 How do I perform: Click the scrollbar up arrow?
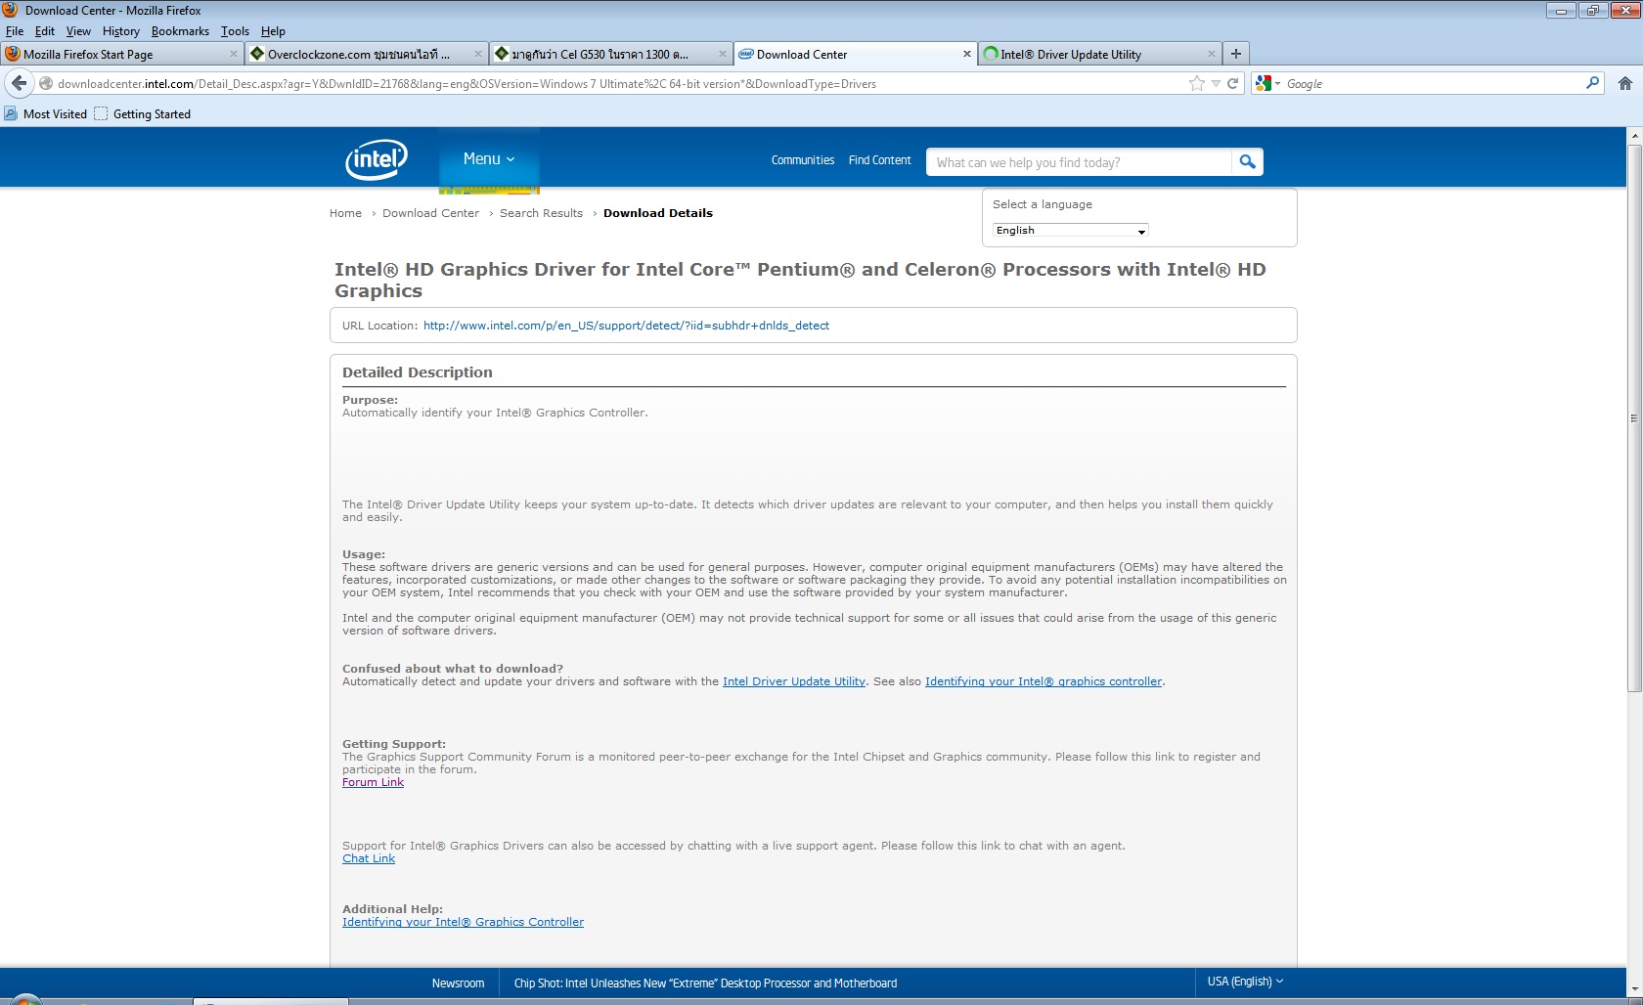1634,136
